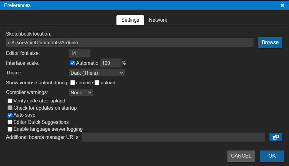Image resolution: width=289 pixels, height=166 pixels.
Task: Click Browse for sketchbook location
Action: tap(270, 42)
